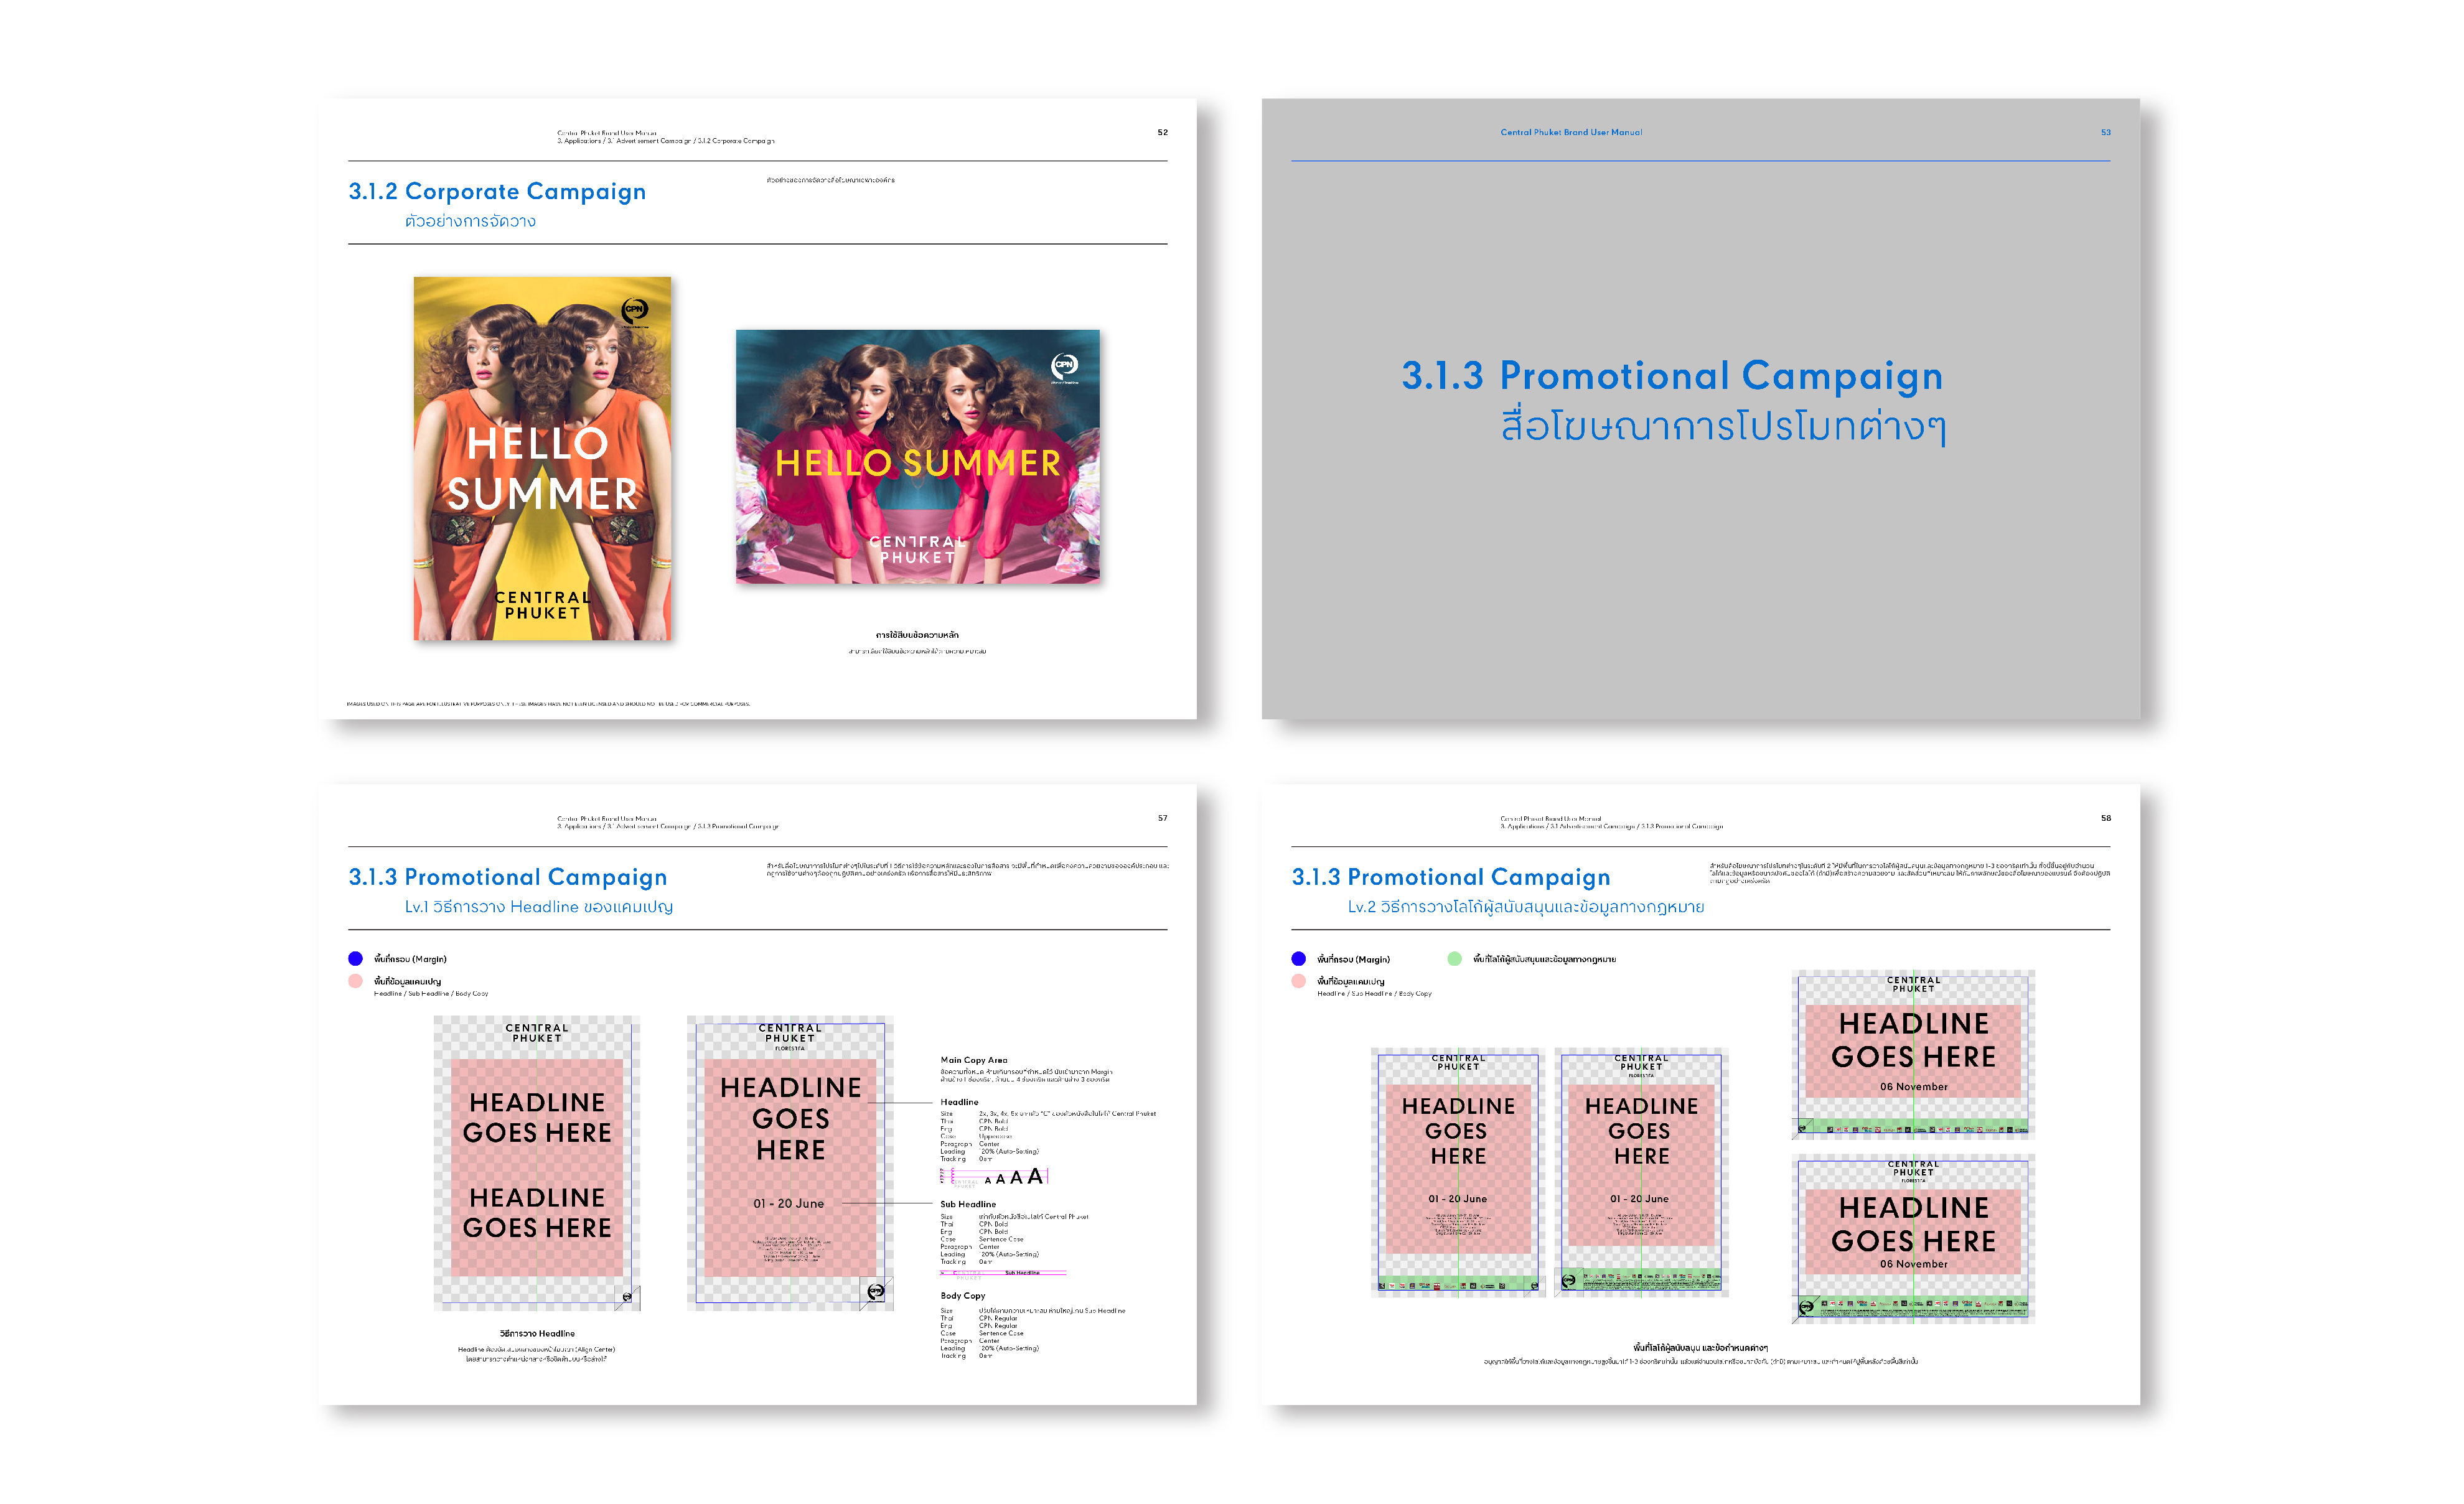
Task: Click the 'Lv.2' subtitle on page 58
Action: coord(1526,907)
